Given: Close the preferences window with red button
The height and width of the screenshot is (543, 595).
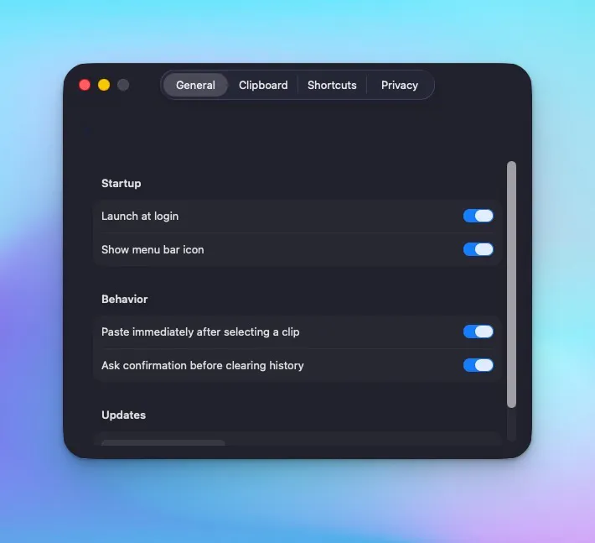Looking at the screenshot, I should (85, 85).
